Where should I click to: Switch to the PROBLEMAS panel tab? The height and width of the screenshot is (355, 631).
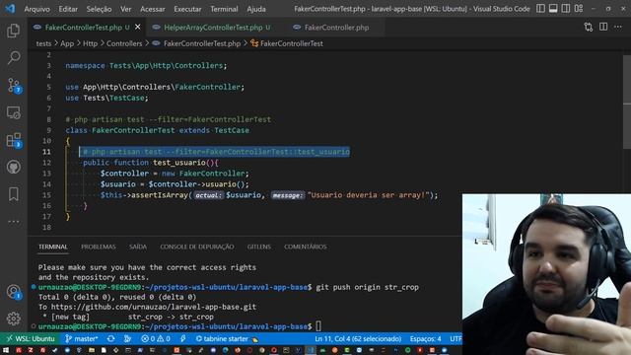point(99,247)
